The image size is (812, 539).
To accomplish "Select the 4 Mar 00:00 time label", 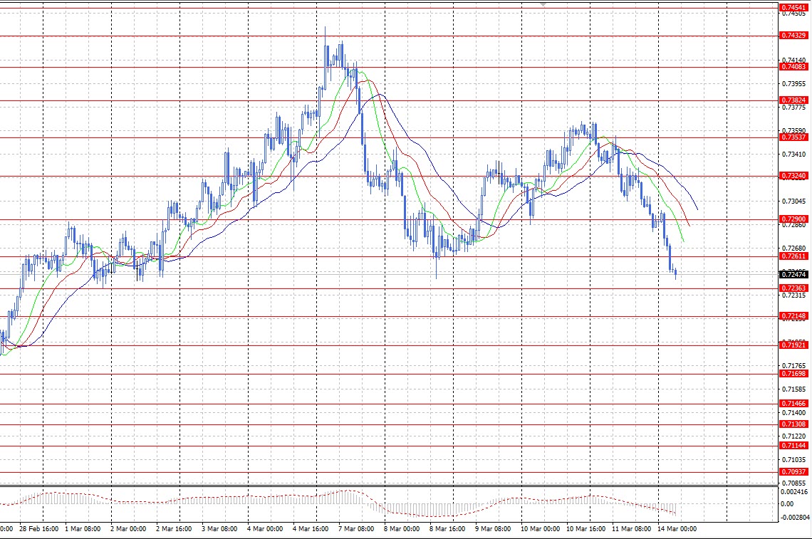I will [265, 529].
